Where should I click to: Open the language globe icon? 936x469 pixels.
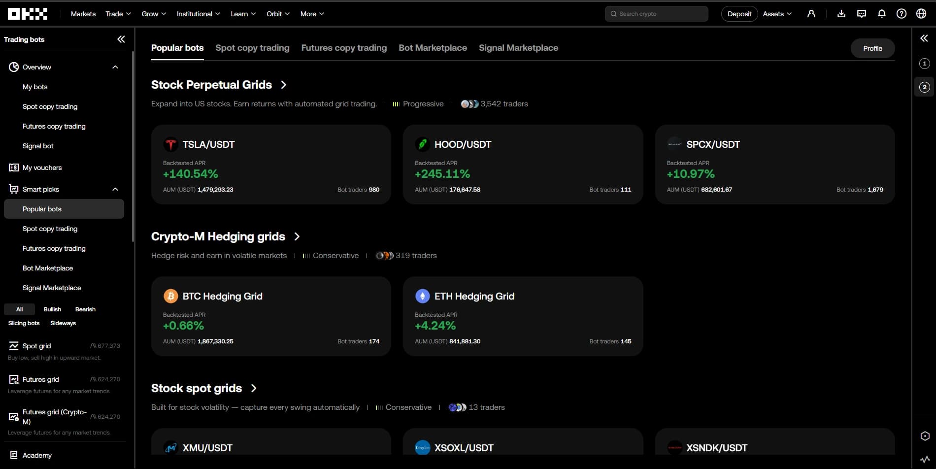[921, 14]
